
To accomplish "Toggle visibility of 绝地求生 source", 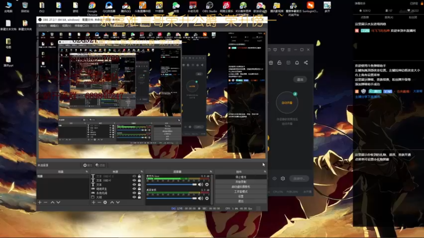I will [x=134, y=189].
